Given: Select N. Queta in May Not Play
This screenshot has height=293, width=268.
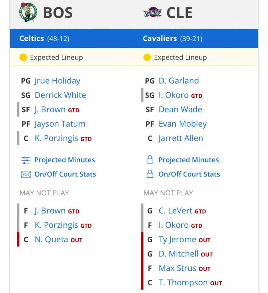Looking at the screenshot, I should 51,240.
